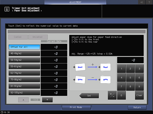Screen dimensions: 153x114
Task: Tap the speaker sound icon
Action: click(x=142, y=2)
